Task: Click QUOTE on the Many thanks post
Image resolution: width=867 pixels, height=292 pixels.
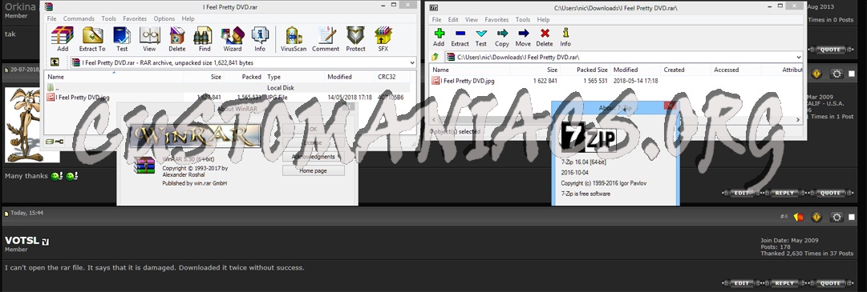Action: (x=829, y=193)
